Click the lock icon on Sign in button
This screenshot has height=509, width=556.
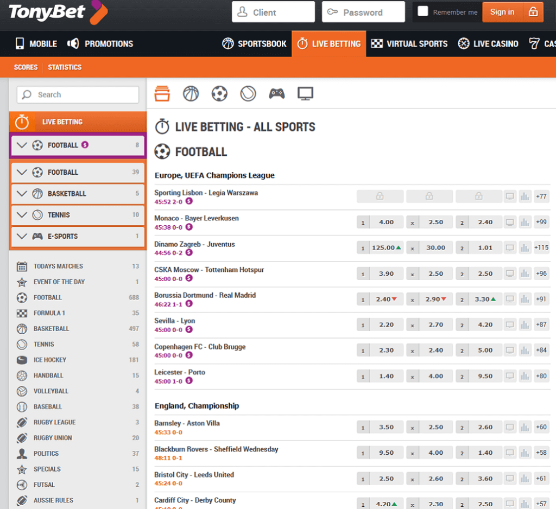coord(533,12)
